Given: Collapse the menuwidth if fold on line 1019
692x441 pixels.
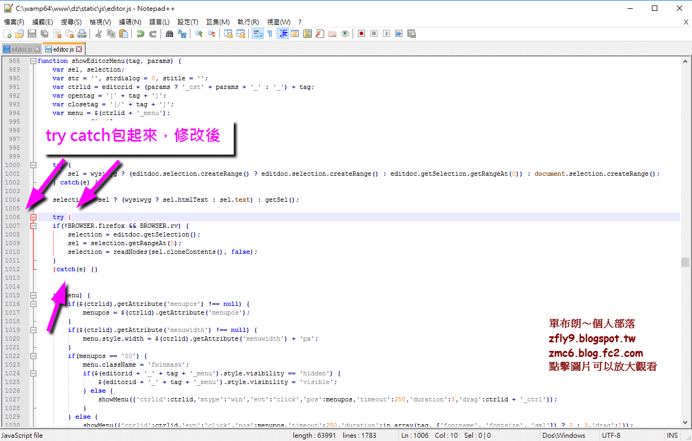Looking at the screenshot, I should click(x=33, y=330).
